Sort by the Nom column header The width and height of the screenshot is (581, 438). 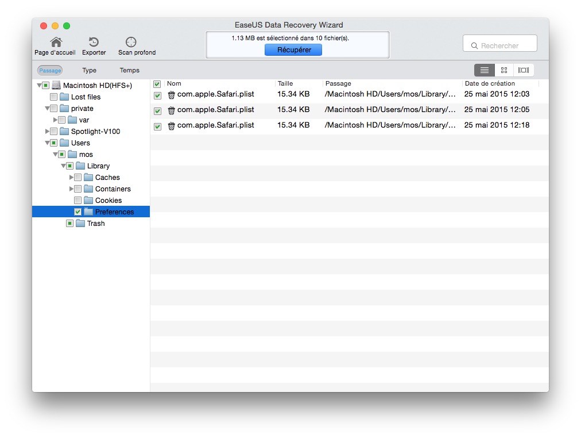tap(174, 83)
